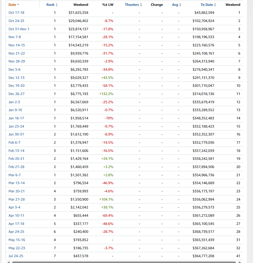
Task: Click the Date ascending sort arrow
Action: [x=18, y=4]
